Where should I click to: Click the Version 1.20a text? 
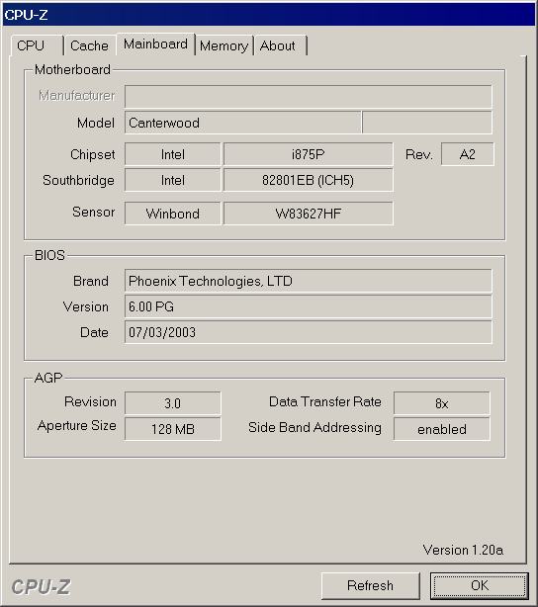[463, 550]
